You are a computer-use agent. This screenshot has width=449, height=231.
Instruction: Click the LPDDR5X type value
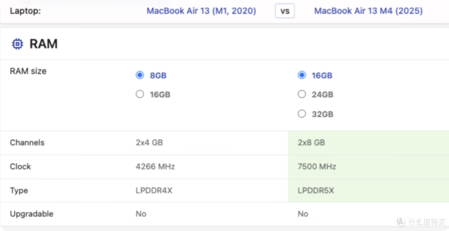point(316,190)
